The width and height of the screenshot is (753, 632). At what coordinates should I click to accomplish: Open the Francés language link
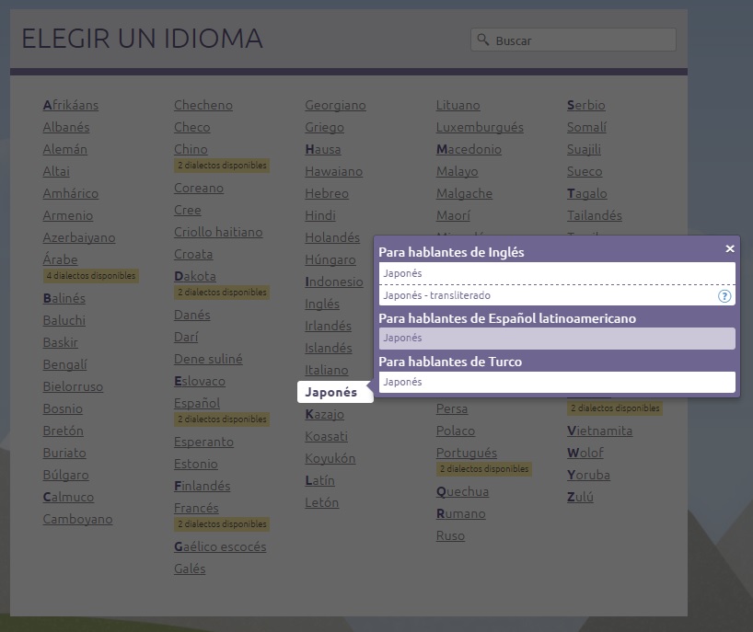click(x=196, y=508)
